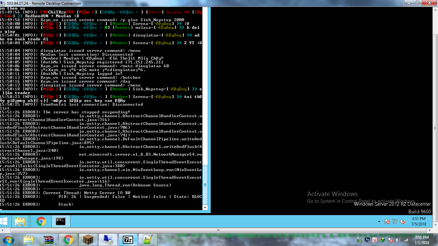Open the remote clock showing 3:51 PM
Viewport: 438px width, 246px height.
(x=419, y=221)
